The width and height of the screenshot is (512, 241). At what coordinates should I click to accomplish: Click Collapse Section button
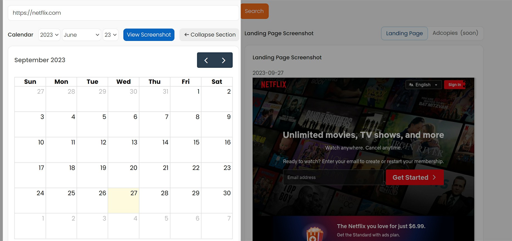210,35
